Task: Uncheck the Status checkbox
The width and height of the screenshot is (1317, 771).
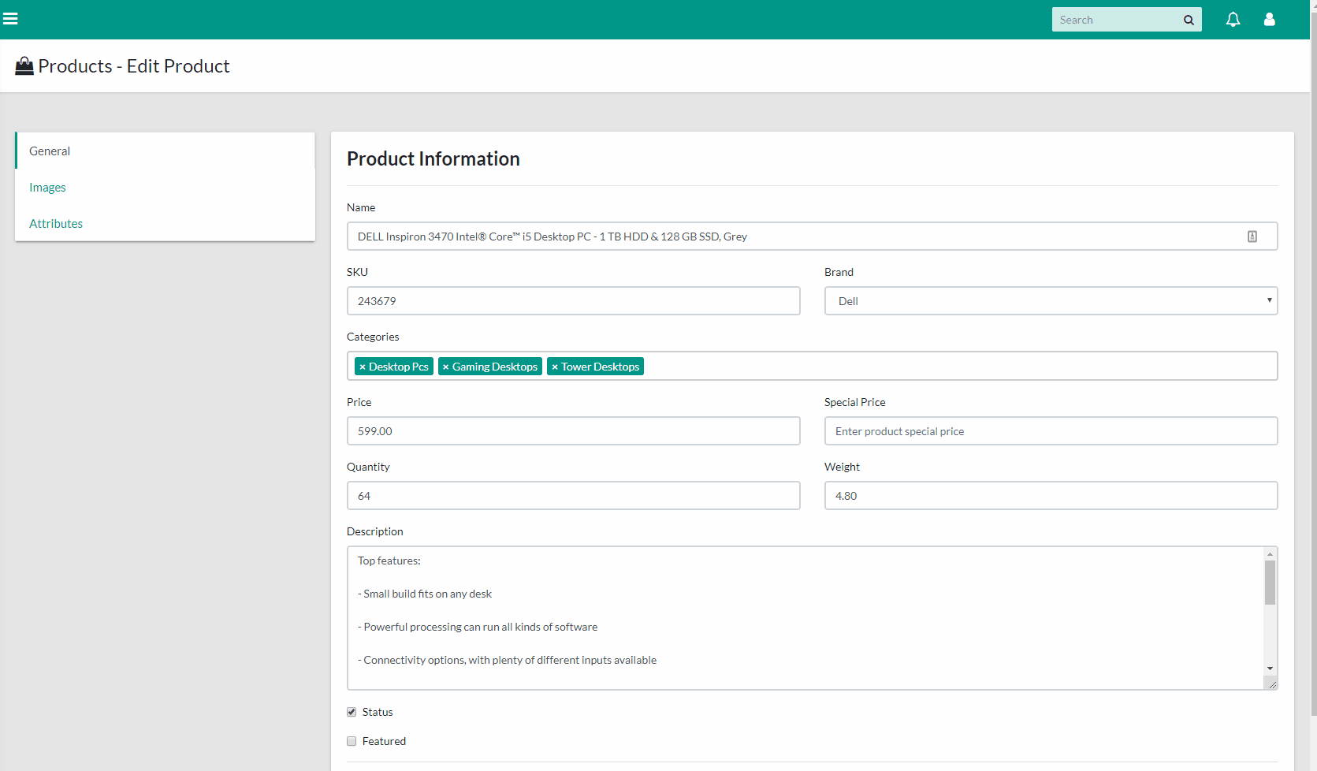Action: [352, 711]
